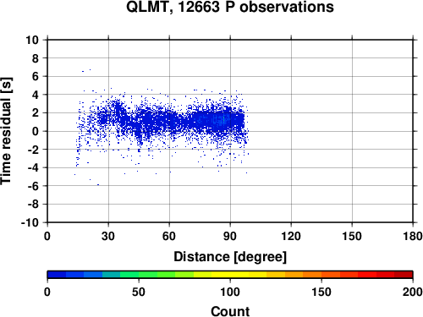Click the y-axis tick label 10
423x317 pixels.
click(32, 40)
